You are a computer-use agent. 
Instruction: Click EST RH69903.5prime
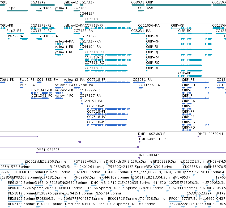(75, 180)
